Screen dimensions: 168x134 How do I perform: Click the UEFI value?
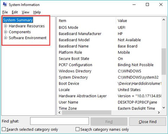pyautogui.click(x=122, y=28)
